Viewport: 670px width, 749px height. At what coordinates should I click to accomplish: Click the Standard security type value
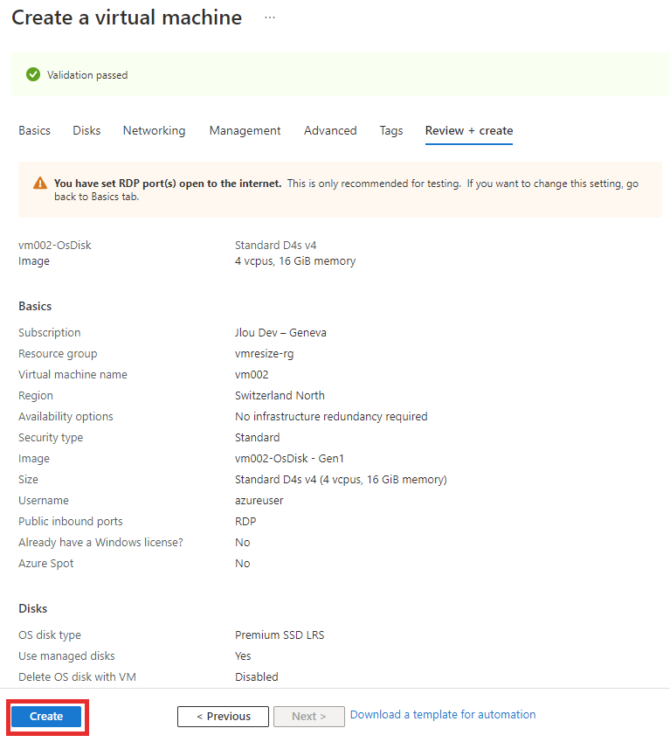[x=257, y=438]
